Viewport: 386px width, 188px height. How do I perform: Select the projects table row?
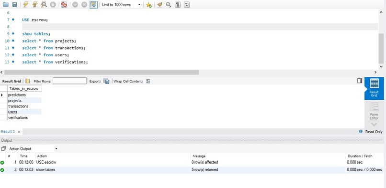[24, 101]
